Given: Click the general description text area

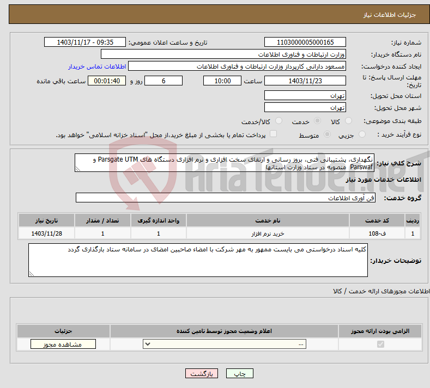Looking at the screenshot, I should 225,163.
